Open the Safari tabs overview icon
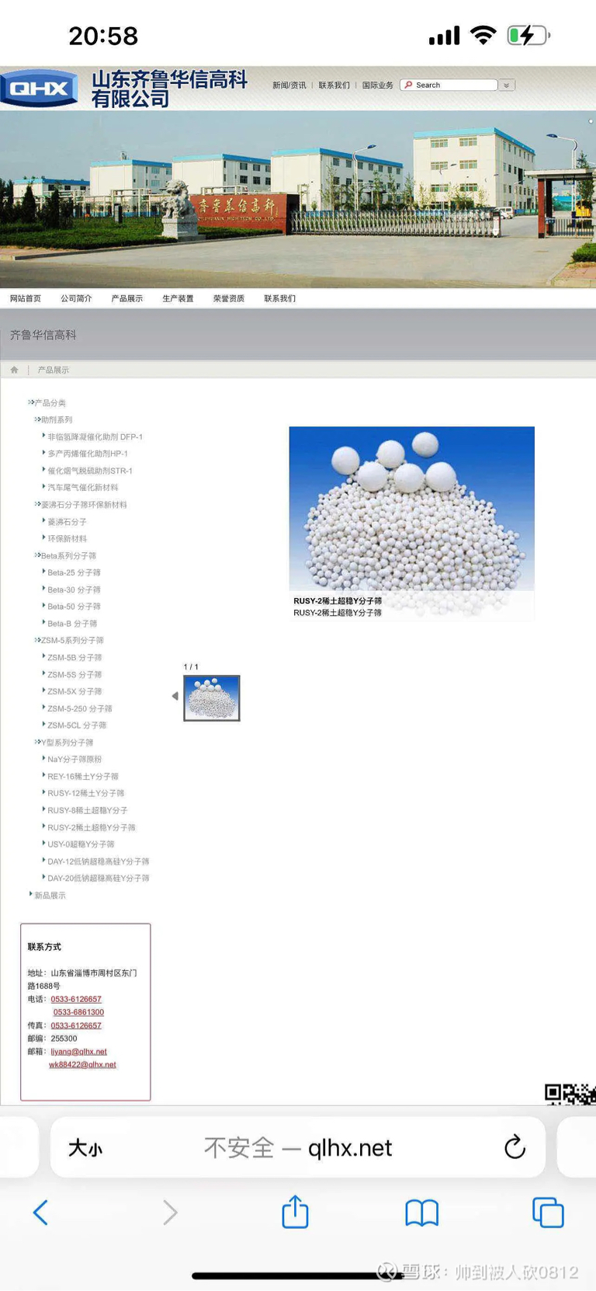The width and height of the screenshot is (596, 1291). click(x=548, y=1213)
